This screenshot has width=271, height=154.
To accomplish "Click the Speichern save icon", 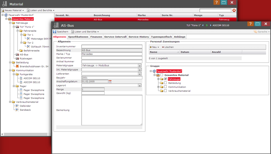I will [x=55, y=32].
